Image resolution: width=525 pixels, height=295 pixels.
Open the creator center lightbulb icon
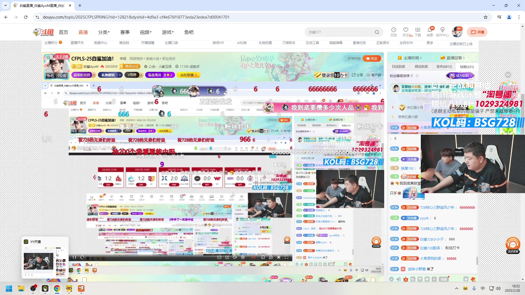point(442,30)
